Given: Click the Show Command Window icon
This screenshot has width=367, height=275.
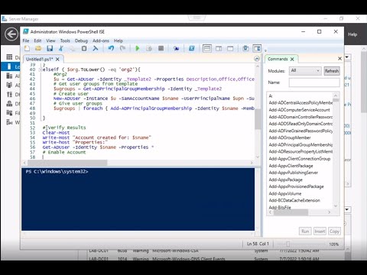Looking at the screenshot, I should click(x=245, y=48).
